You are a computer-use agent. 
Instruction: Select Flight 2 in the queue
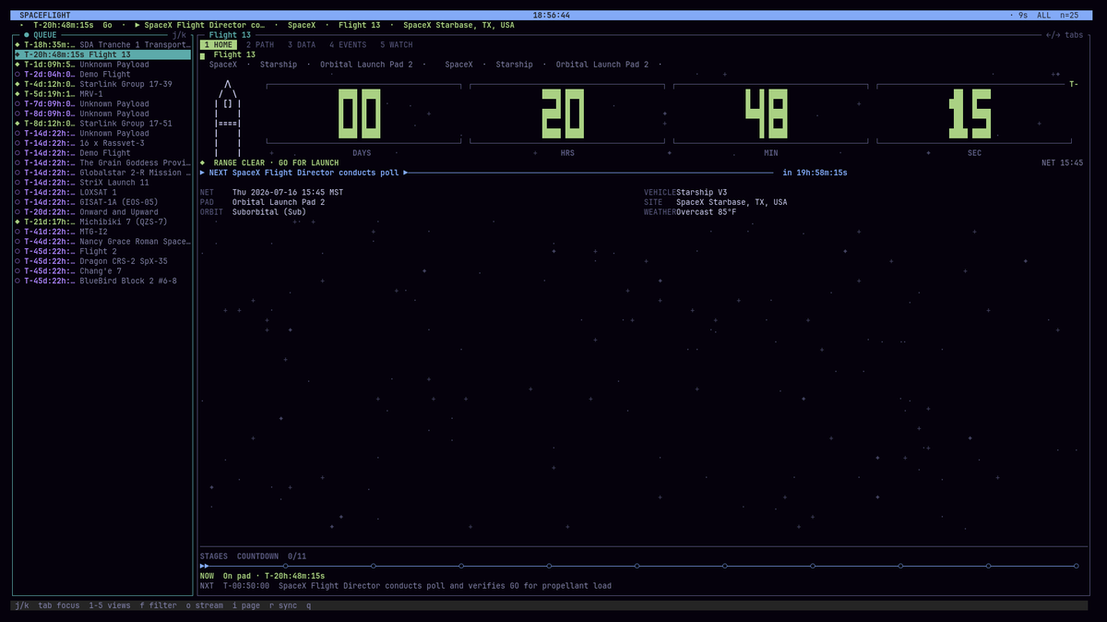click(102, 251)
